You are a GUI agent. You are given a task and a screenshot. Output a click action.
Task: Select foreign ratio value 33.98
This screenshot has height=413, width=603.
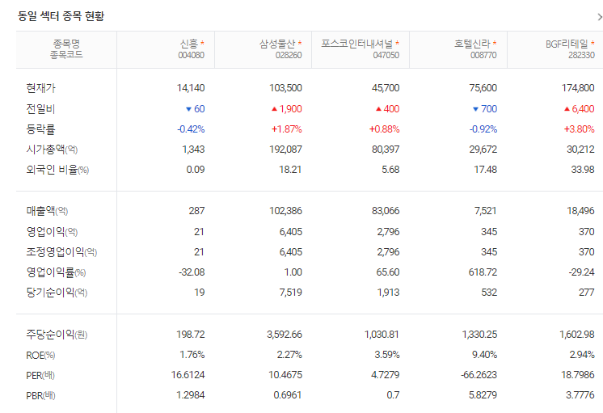pyautogui.click(x=583, y=170)
